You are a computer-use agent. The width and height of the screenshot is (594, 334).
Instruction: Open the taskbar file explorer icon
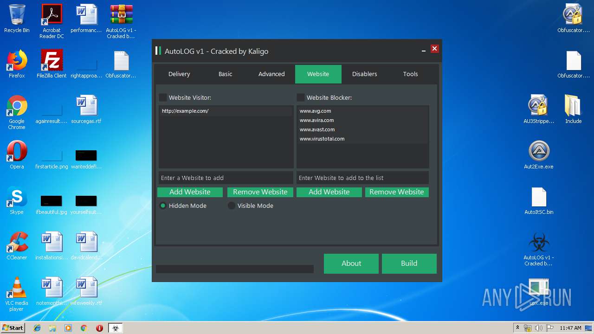pyautogui.click(x=52, y=328)
